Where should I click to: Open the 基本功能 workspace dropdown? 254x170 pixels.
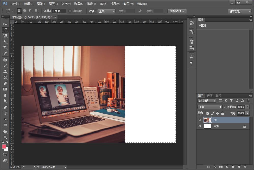[x=240, y=11]
